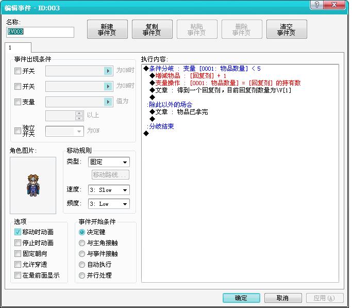Open the 频度 frequency dropdown

(109, 204)
